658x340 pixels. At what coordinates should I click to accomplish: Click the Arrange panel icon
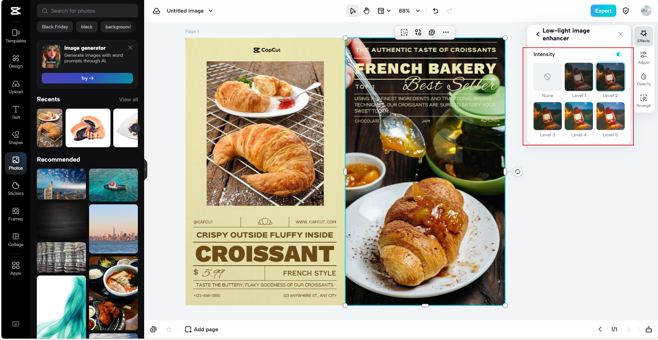[644, 101]
